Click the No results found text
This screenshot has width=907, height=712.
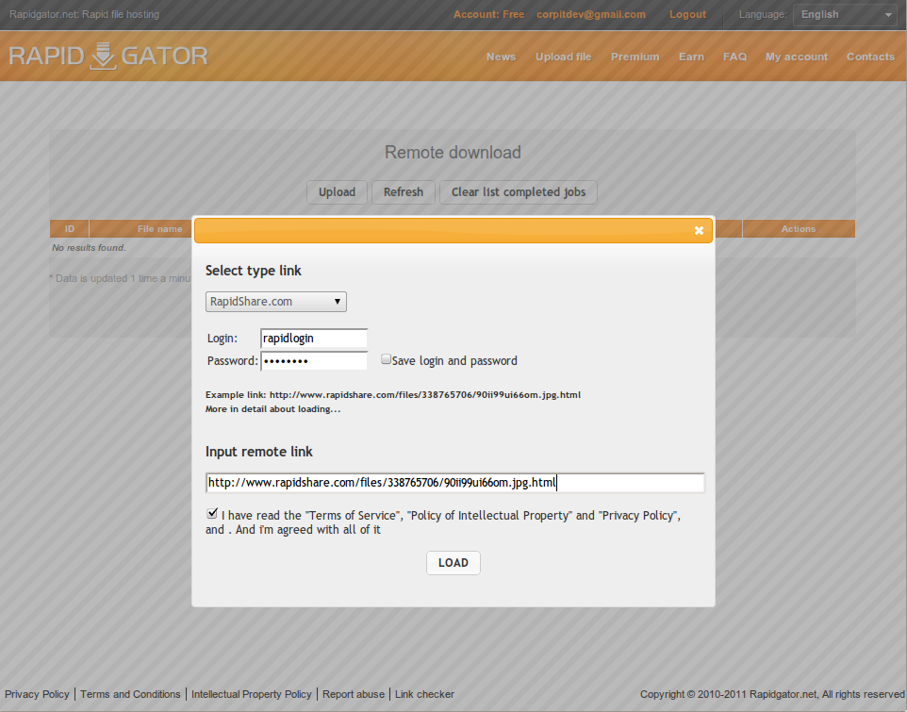[89, 248]
